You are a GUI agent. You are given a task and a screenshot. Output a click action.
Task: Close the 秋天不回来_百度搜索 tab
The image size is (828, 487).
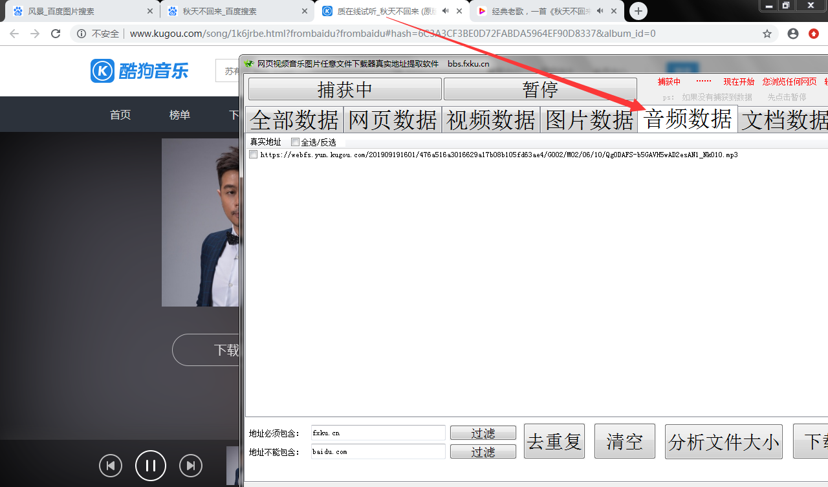coord(305,11)
